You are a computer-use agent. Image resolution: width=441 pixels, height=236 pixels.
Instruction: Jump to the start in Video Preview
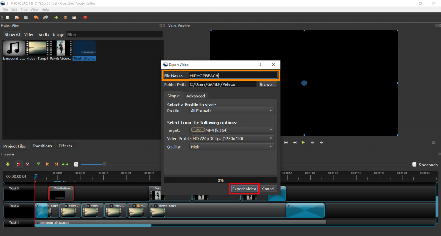(x=286, y=143)
